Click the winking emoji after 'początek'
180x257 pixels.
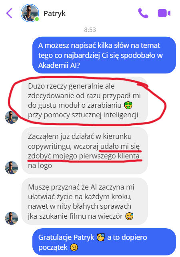74,247
